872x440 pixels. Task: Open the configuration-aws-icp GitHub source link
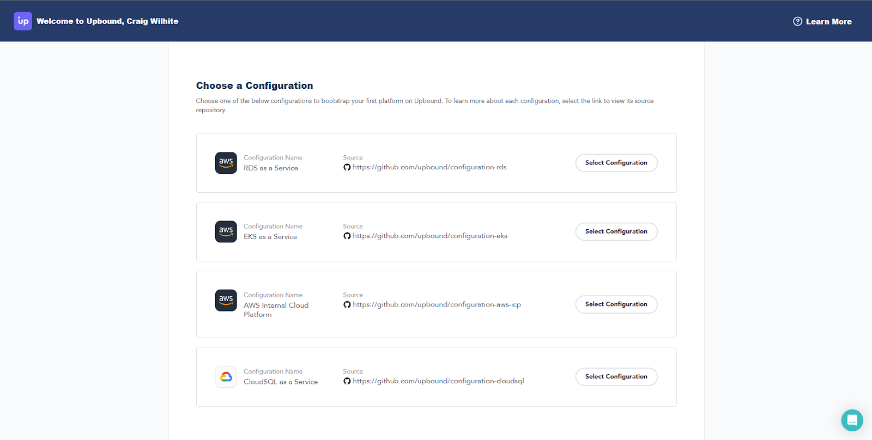pos(437,304)
